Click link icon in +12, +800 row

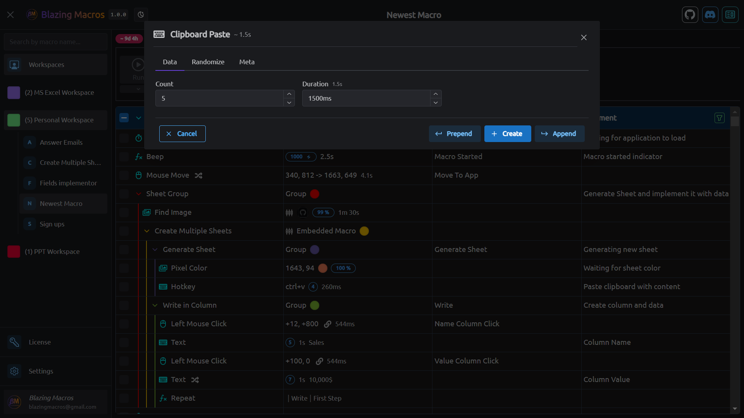(x=328, y=324)
